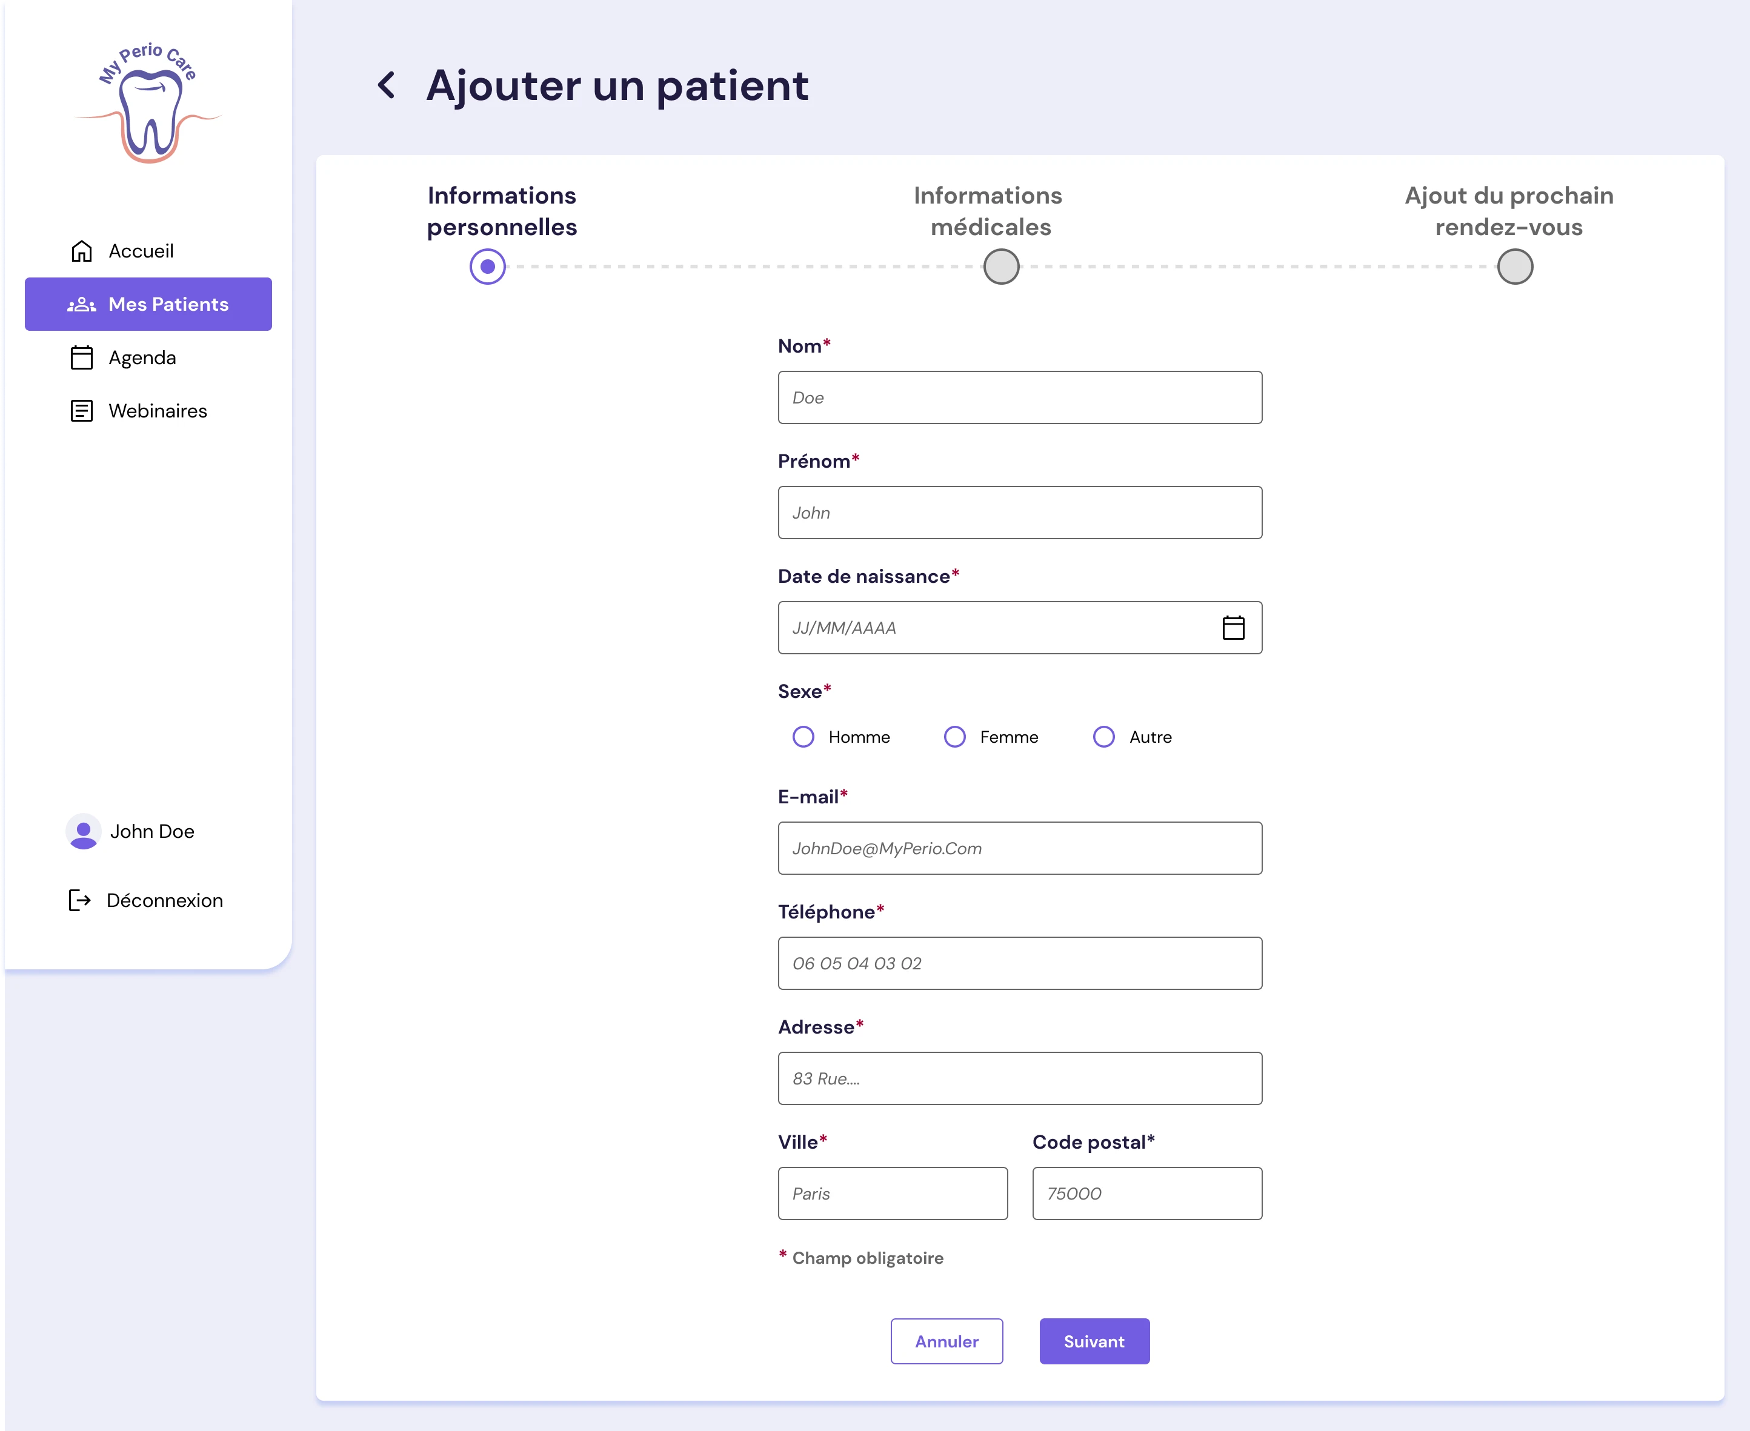The height and width of the screenshot is (1431, 1750).
Task: Open the Mes Patients menu item
Action: click(x=148, y=304)
